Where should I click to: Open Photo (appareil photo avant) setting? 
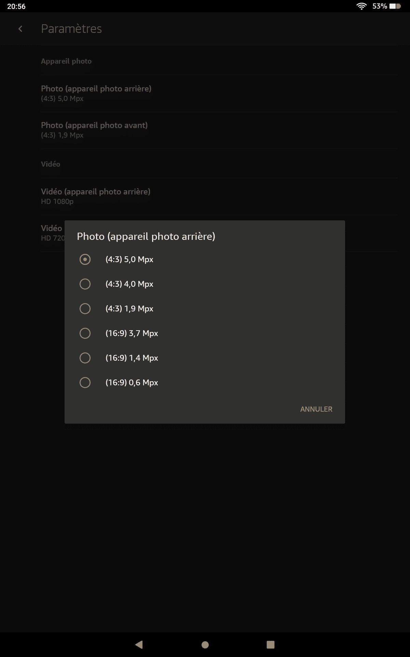pos(219,130)
